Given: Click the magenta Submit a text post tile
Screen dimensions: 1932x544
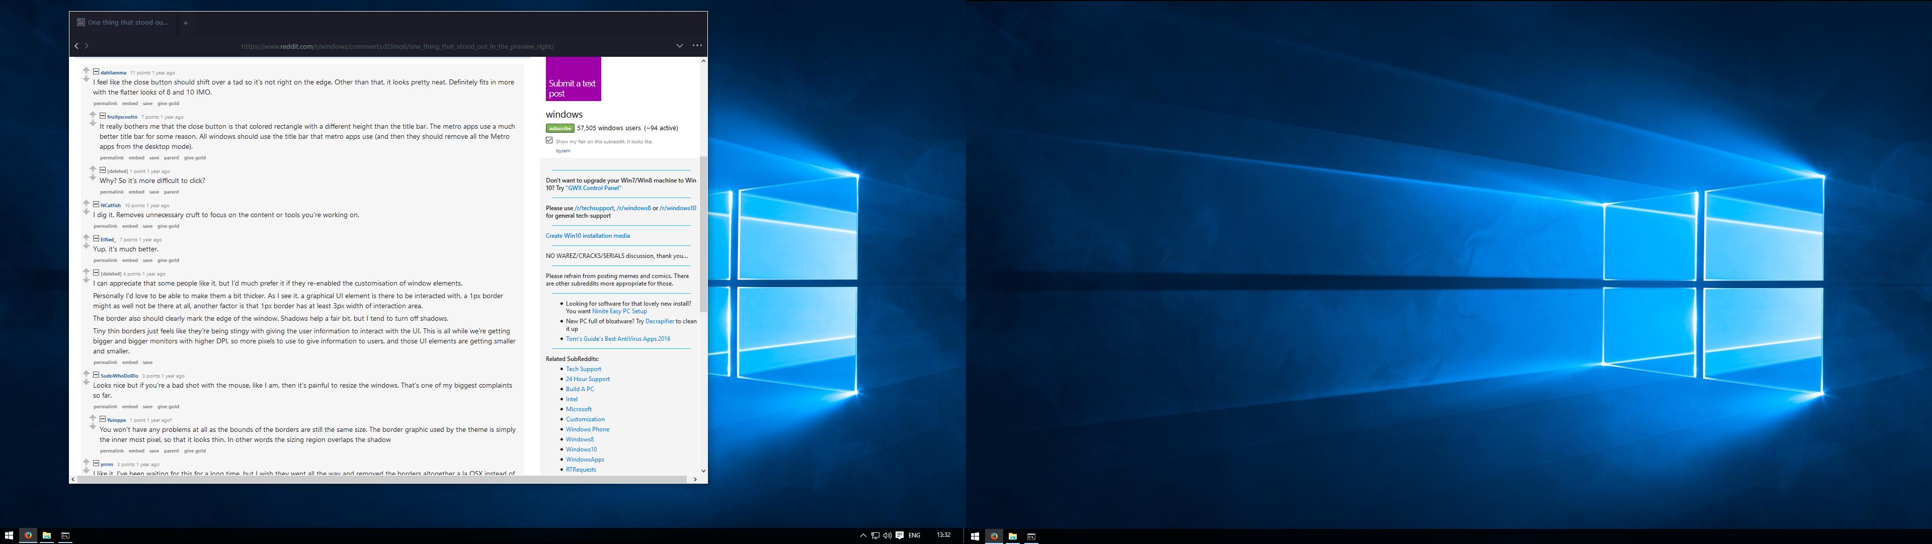Looking at the screenshot, I should tap(573, 78).
